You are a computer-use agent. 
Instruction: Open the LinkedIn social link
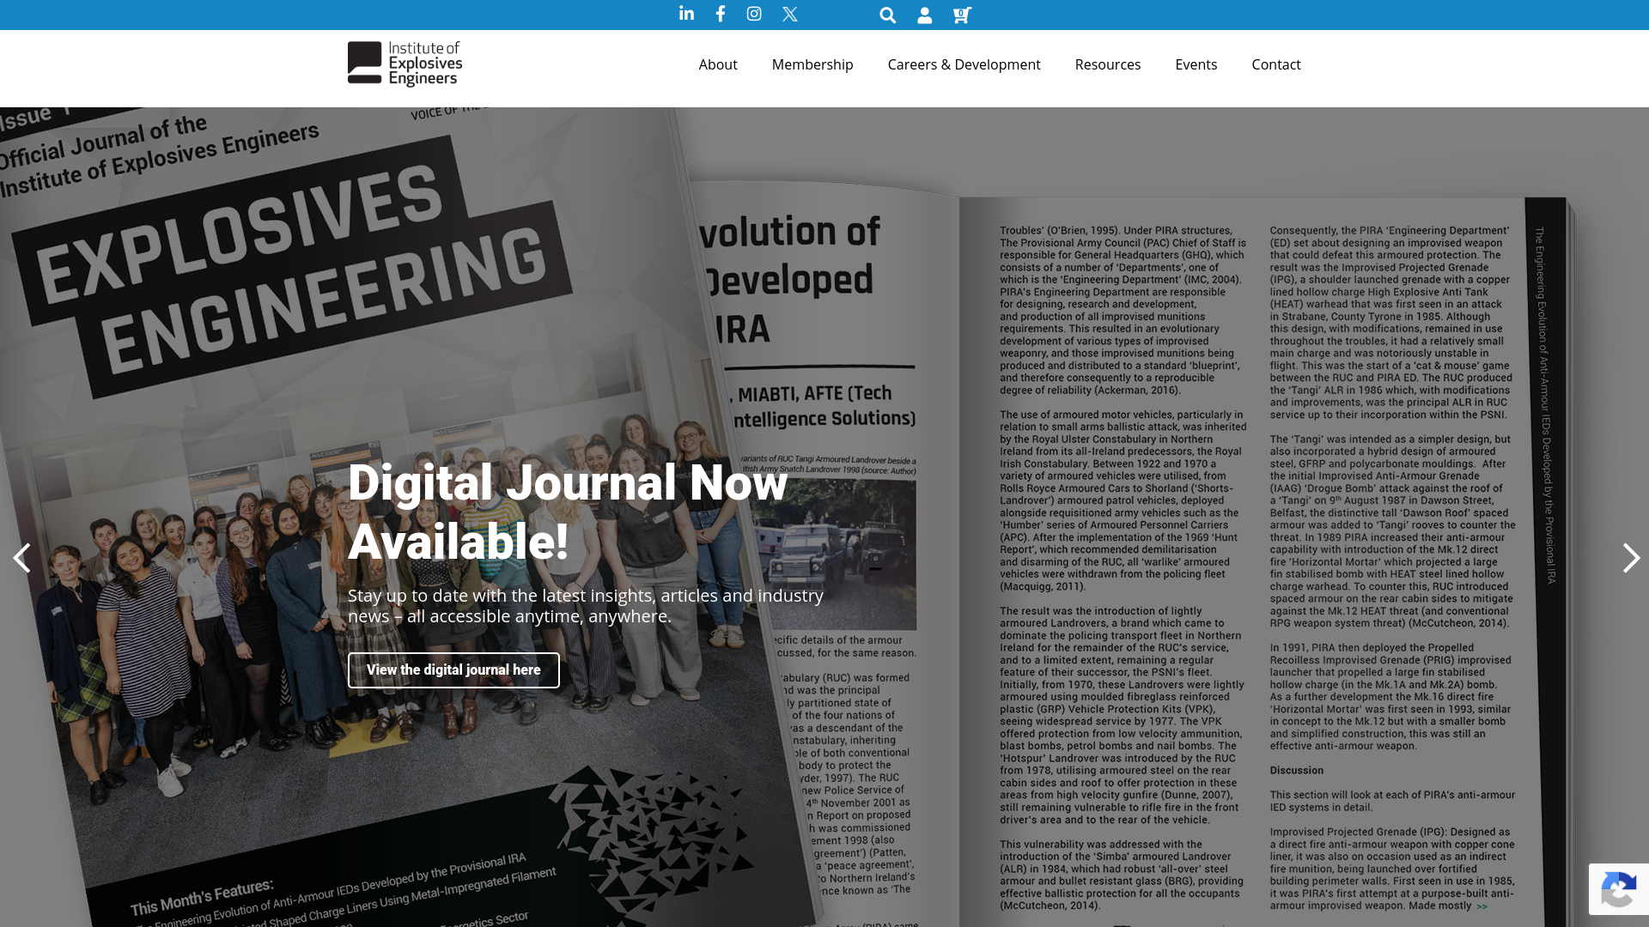pyautogui.click(x=686, y=14)
